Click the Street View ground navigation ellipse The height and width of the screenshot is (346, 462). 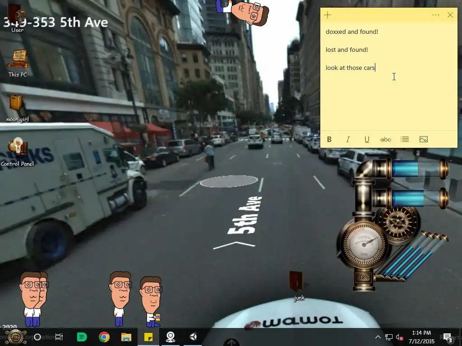click(229, 181)
